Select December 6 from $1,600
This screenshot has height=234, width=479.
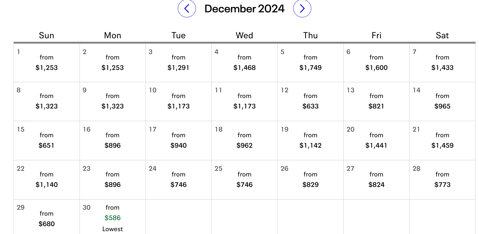376,63
